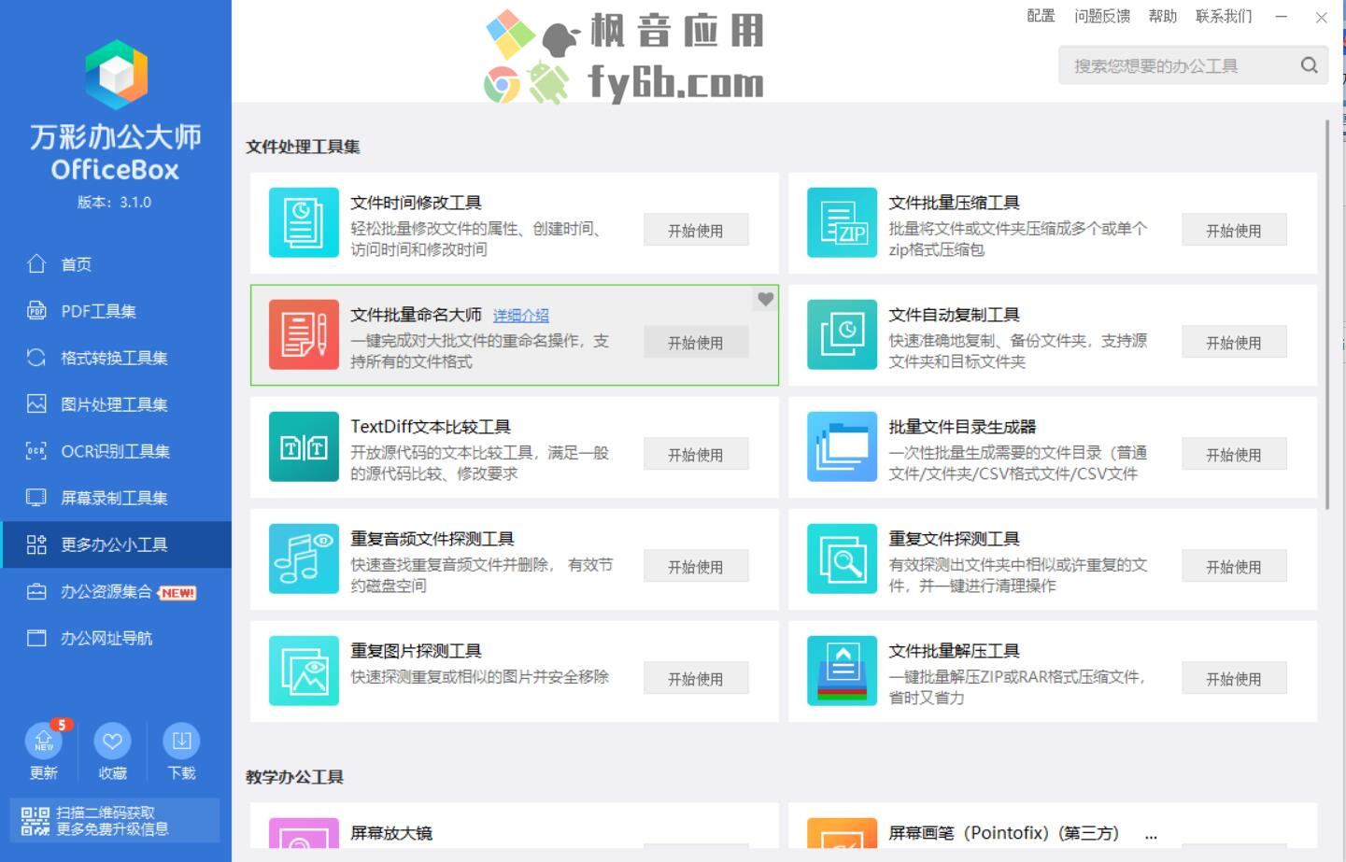Open 格式转换工具集 in the sidebar
Screen dimensions: 1346x862
click(x=116, y=358)
